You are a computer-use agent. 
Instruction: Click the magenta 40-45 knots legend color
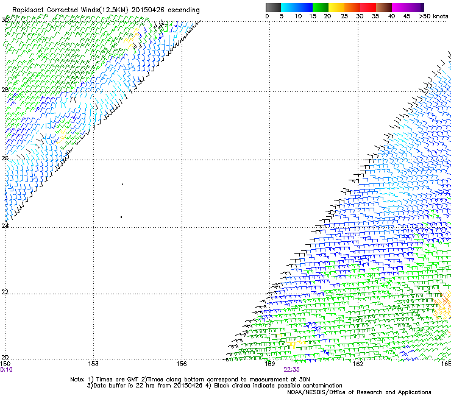[400, 7]
